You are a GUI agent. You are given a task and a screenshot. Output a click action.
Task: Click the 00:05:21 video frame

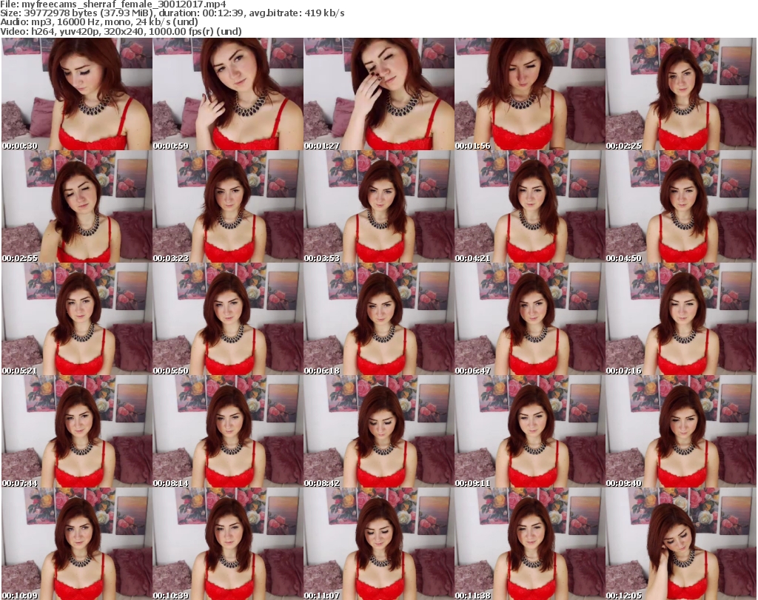tap(77, 320)
